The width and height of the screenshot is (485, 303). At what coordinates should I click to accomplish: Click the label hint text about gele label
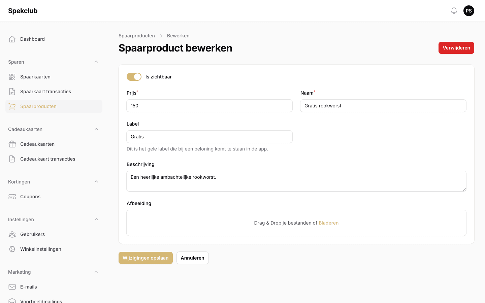[197, 149]
